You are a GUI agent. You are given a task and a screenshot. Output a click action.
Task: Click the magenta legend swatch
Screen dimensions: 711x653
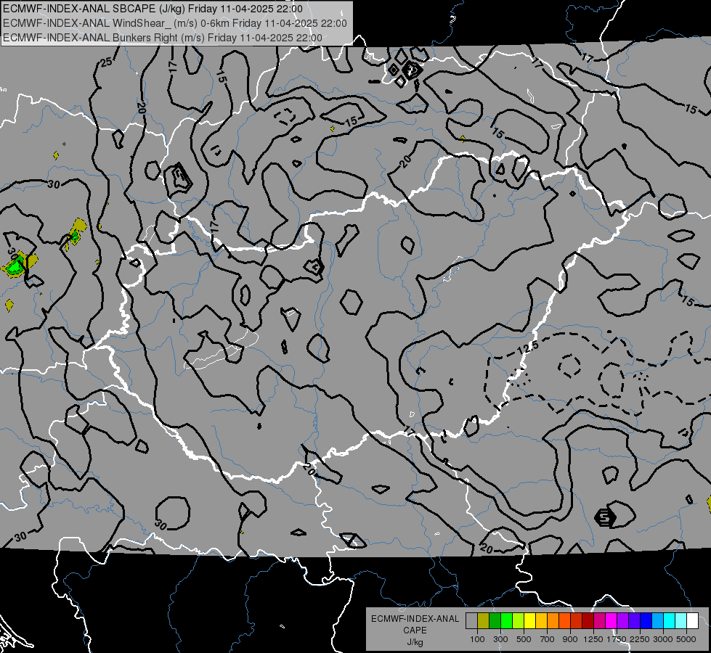(612, 620)
